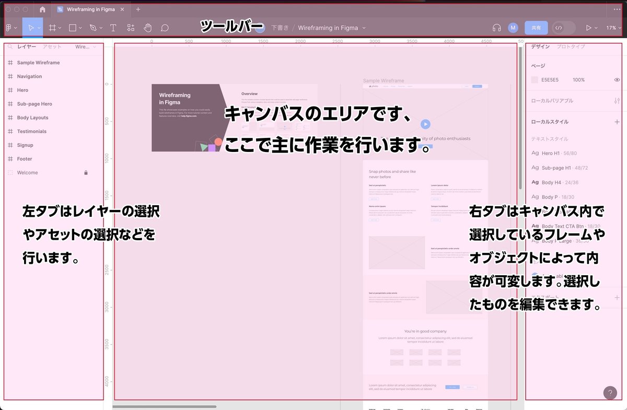Toggle page background visibility eye icon
The height and width of the screenshot is (410, 627).
(617, 80)
